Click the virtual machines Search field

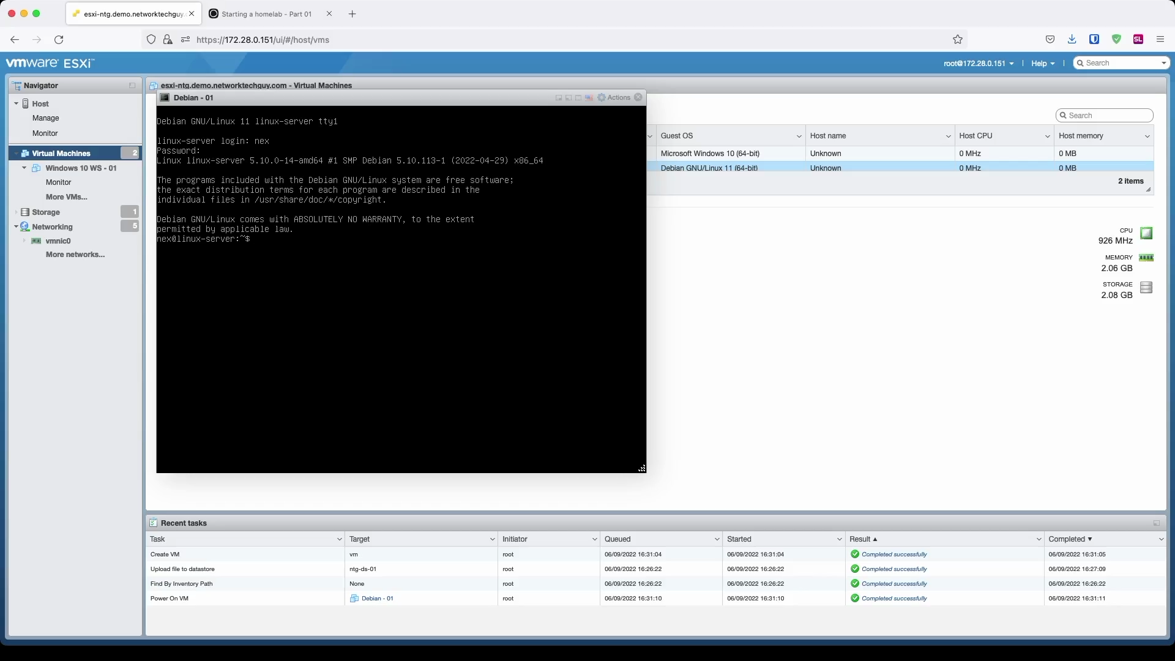click(1105, 116)
